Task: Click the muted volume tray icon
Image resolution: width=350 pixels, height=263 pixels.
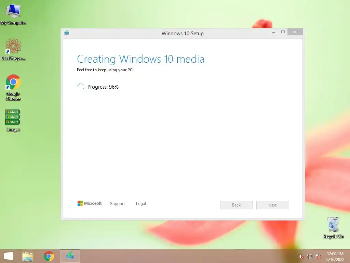Action: click(x=301, y=256)
